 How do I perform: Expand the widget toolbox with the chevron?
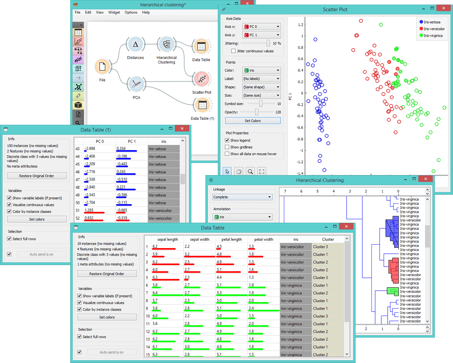[80, 25]
